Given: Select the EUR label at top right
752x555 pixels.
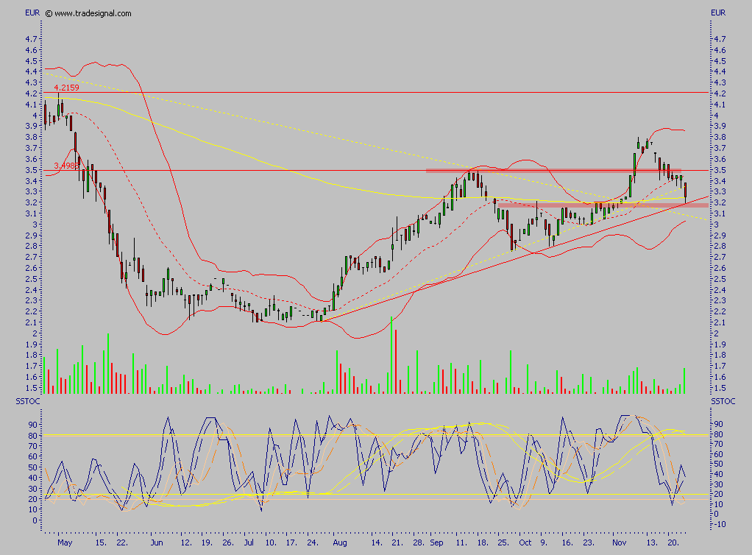Looking at the screenshot, I should coord(718,13).
